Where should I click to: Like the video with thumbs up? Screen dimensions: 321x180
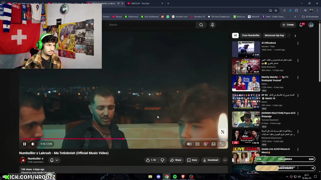[151, 160]
